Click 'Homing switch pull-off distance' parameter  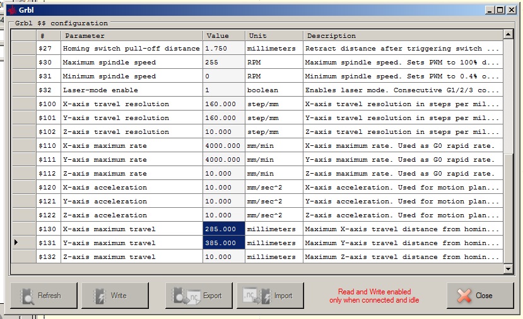132,49
